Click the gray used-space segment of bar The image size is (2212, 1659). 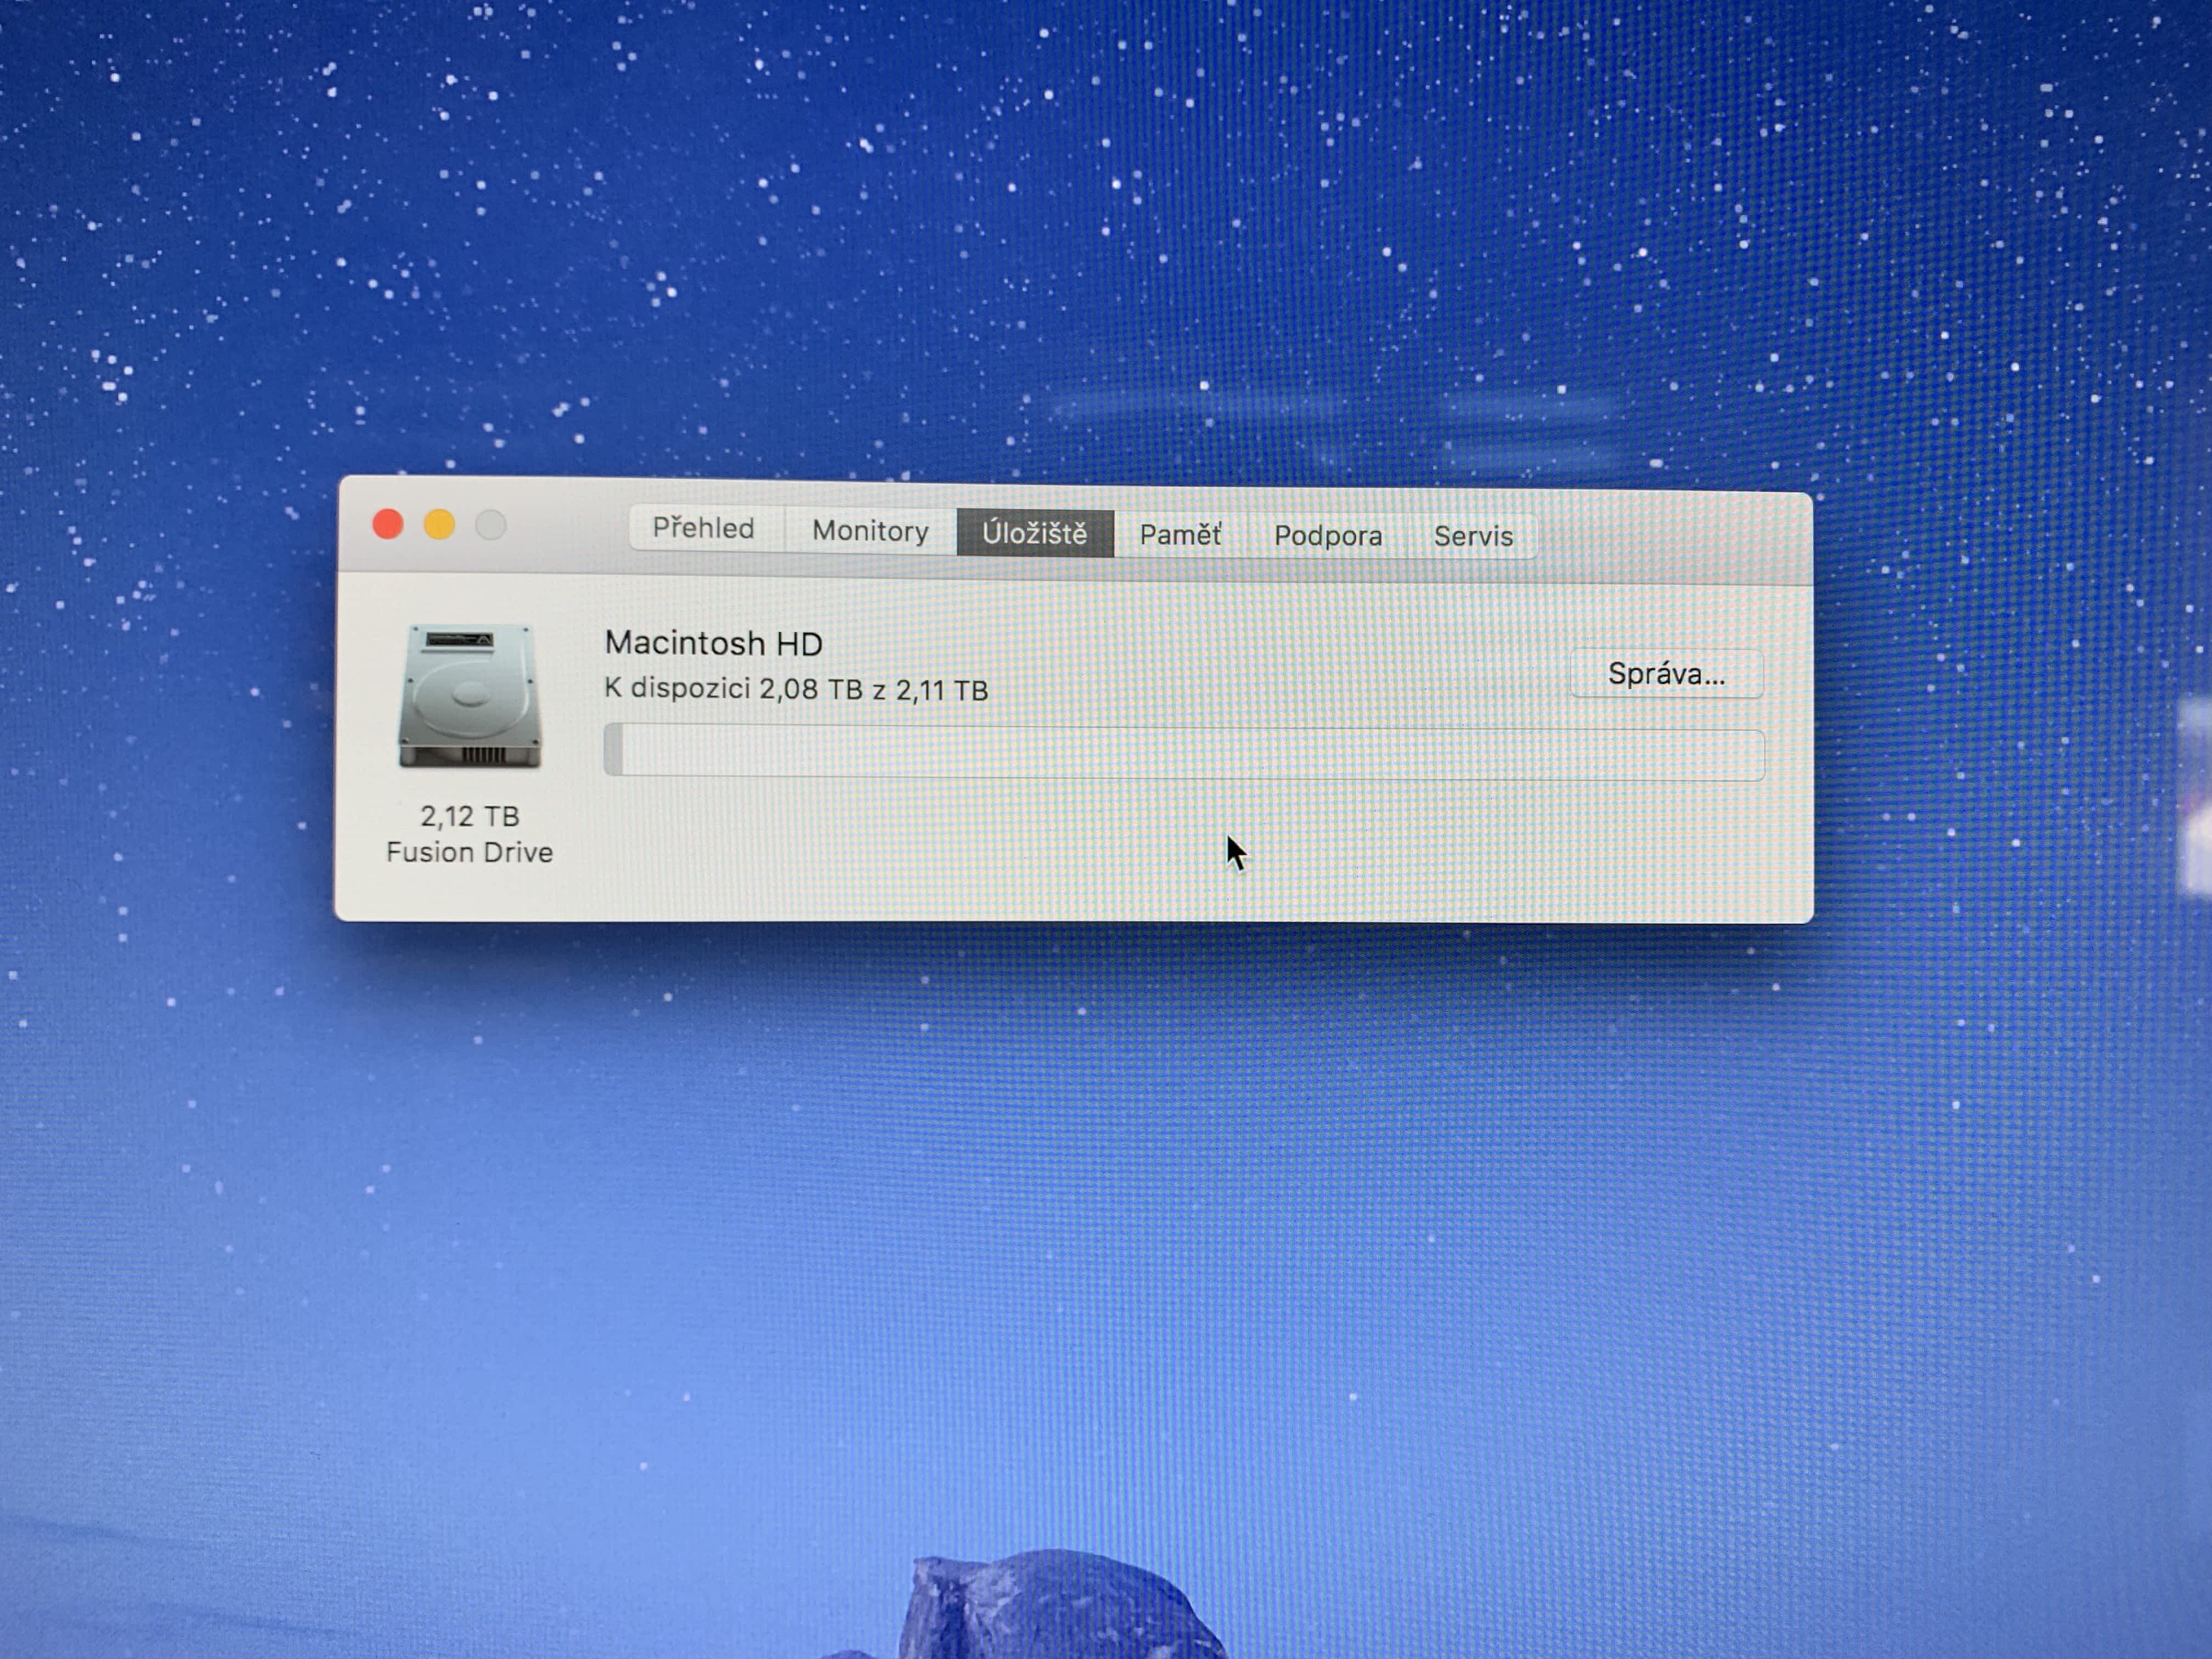[x=614, y=749]
